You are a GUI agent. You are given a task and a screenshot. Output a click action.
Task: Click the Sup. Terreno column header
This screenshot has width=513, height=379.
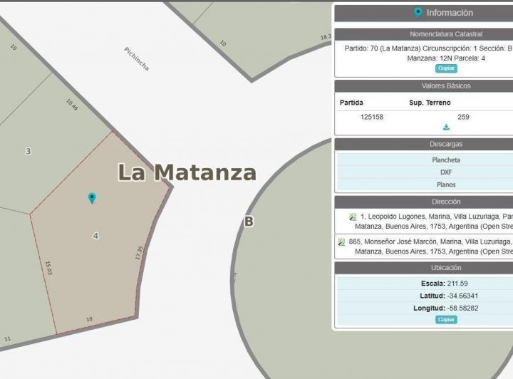(x=430, y=103)
